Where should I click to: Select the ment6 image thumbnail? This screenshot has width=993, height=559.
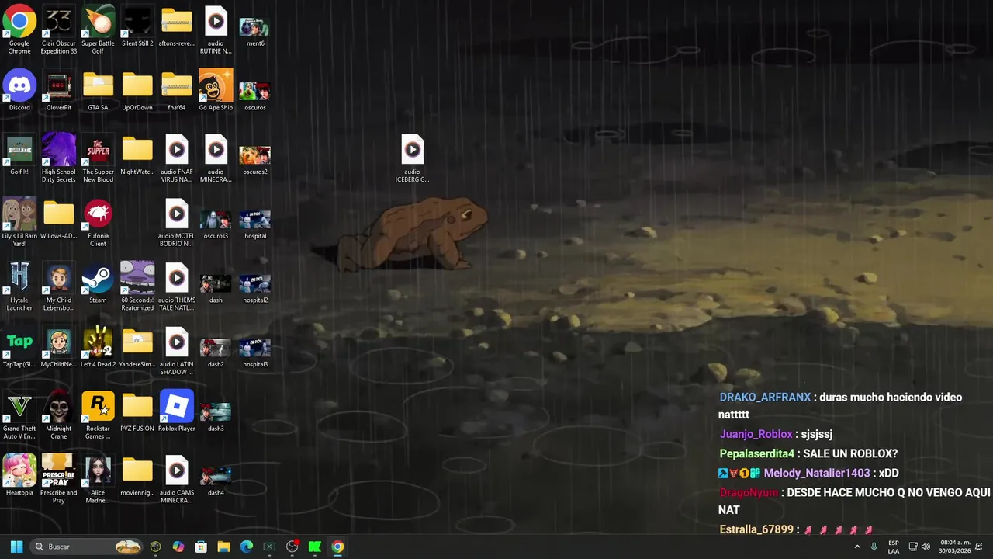point(255,31)
